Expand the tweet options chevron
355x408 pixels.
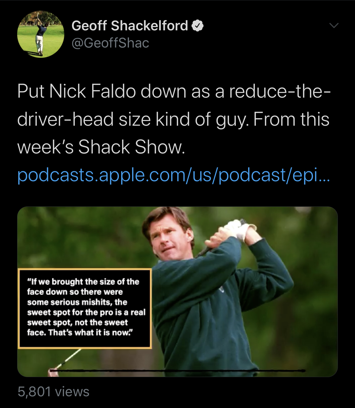point(334,25)
